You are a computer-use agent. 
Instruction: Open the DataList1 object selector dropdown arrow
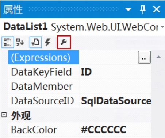(162, 27)
